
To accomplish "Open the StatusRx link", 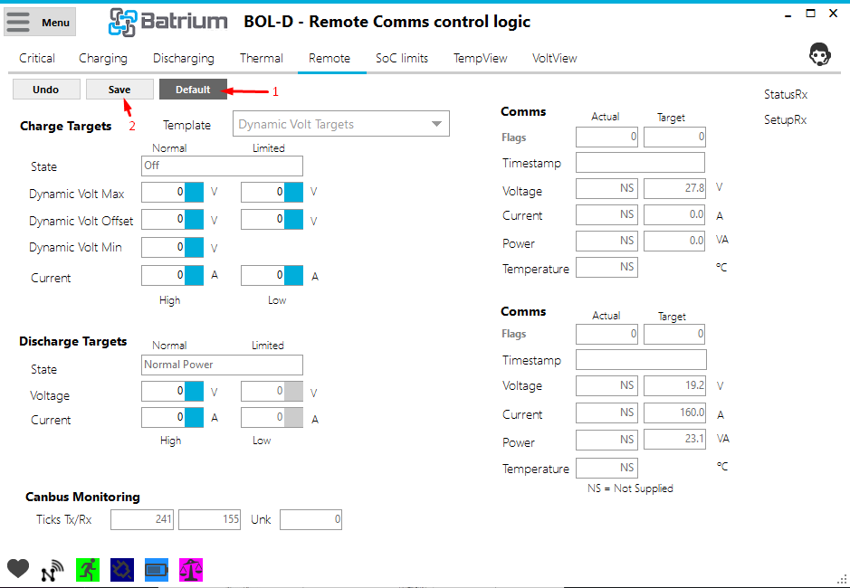I will pos(785,94).
